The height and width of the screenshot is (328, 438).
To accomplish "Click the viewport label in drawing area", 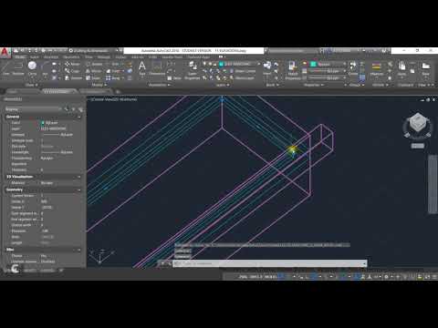I will (x=114, y=99).
